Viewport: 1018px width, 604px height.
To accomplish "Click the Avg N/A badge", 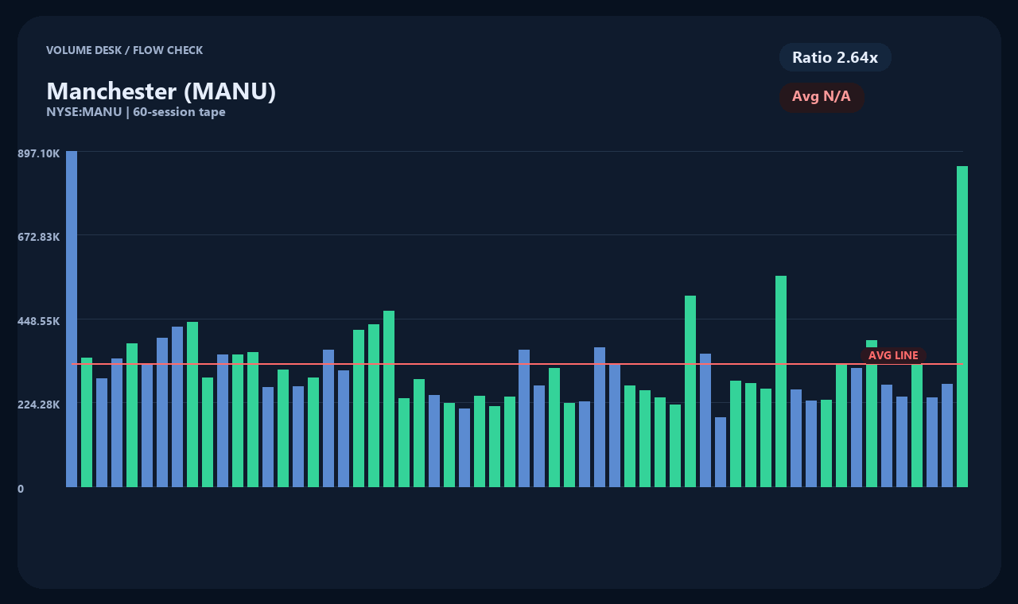I will click(x=822, y=97).
